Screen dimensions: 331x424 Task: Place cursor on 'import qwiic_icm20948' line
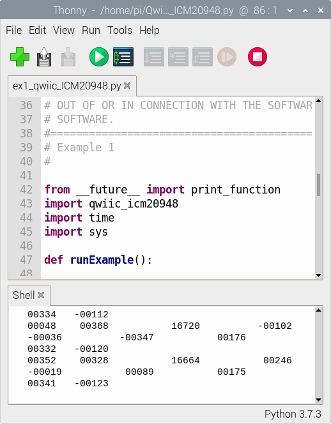(x=111, y=204)
